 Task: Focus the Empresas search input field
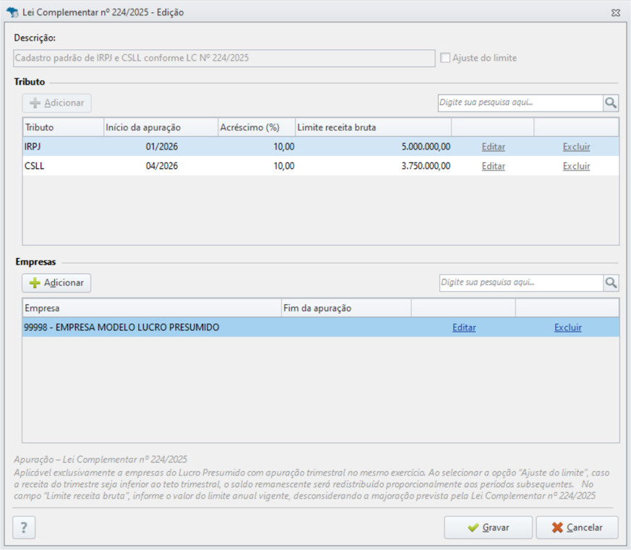tap(522, 283)
